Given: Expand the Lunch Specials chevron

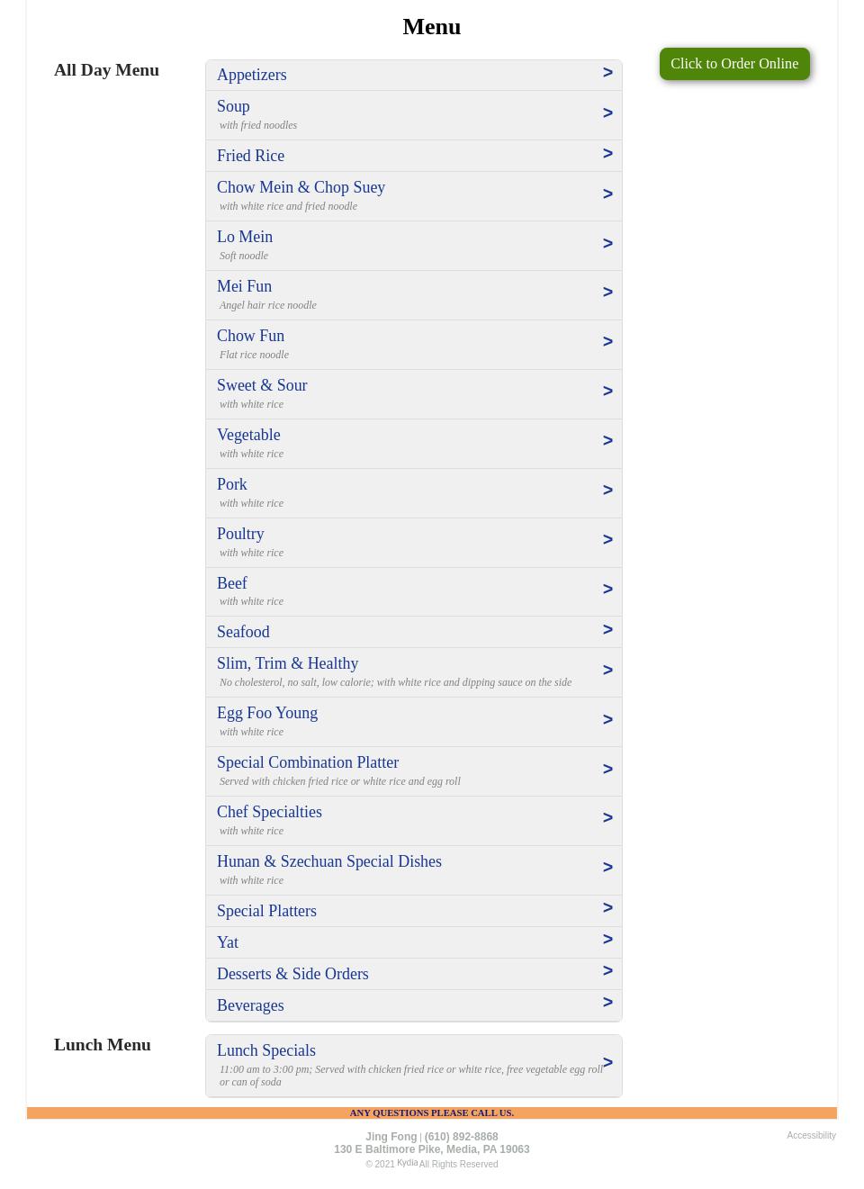Looking at the screenshot, I should coord(607,1063).
